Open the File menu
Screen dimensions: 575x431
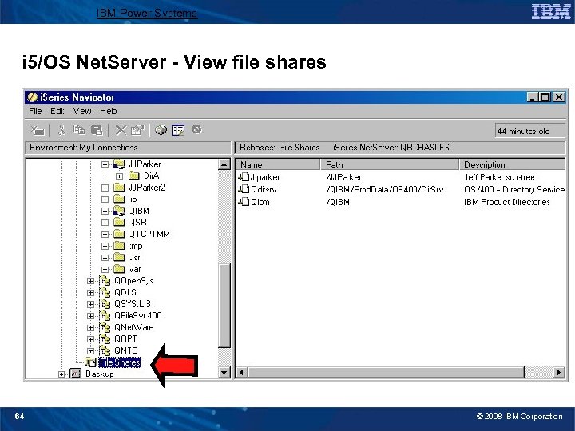tap(35, 111)
